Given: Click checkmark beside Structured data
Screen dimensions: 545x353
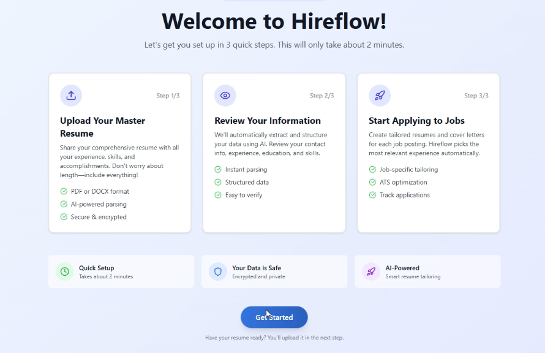Looking at the screenshot, I should (218, 182).
